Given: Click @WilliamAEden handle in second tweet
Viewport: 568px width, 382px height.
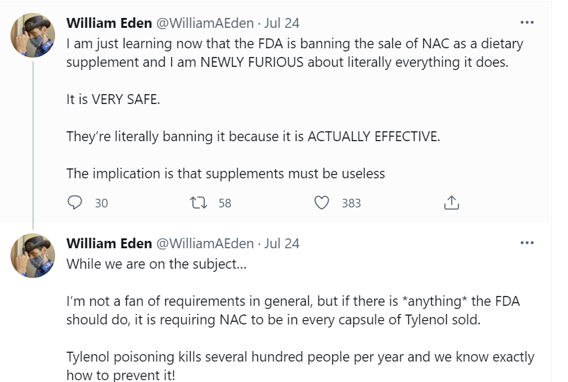Looking at the screenshot, I should pos(204,243).
